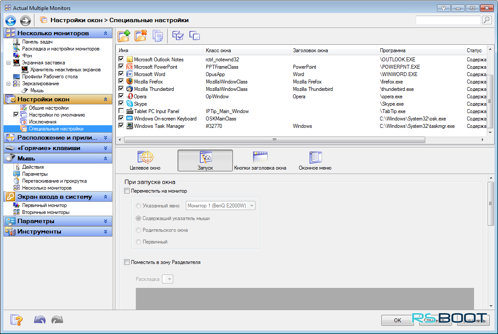498x334 pixels.
Task: Toggle the Microsoft Outlook Notes rule checkbox
Action: 121,59
